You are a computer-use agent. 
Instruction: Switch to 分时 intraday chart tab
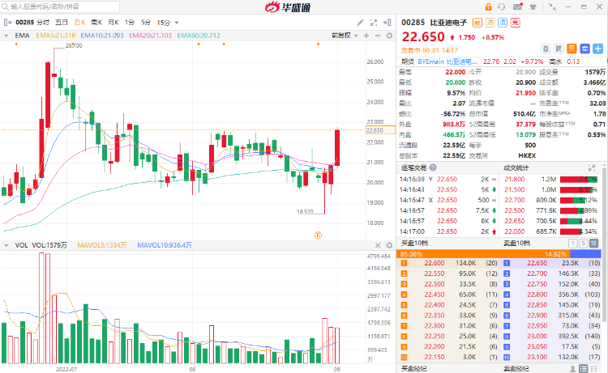pyautogui.click(x=43, y=23)
